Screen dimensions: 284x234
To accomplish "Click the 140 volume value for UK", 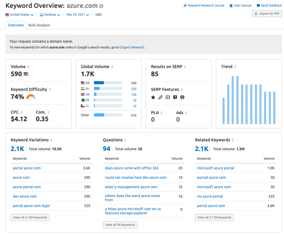I will tap(134, 95).
